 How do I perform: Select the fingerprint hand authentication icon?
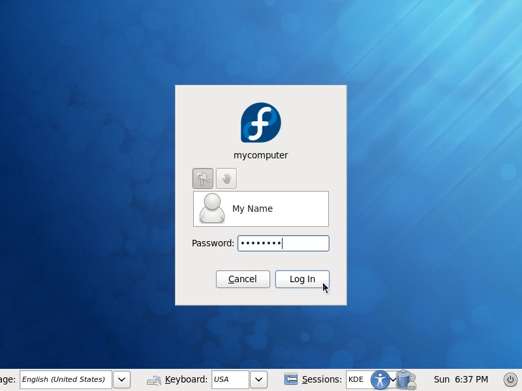click(x=226, y=179)
